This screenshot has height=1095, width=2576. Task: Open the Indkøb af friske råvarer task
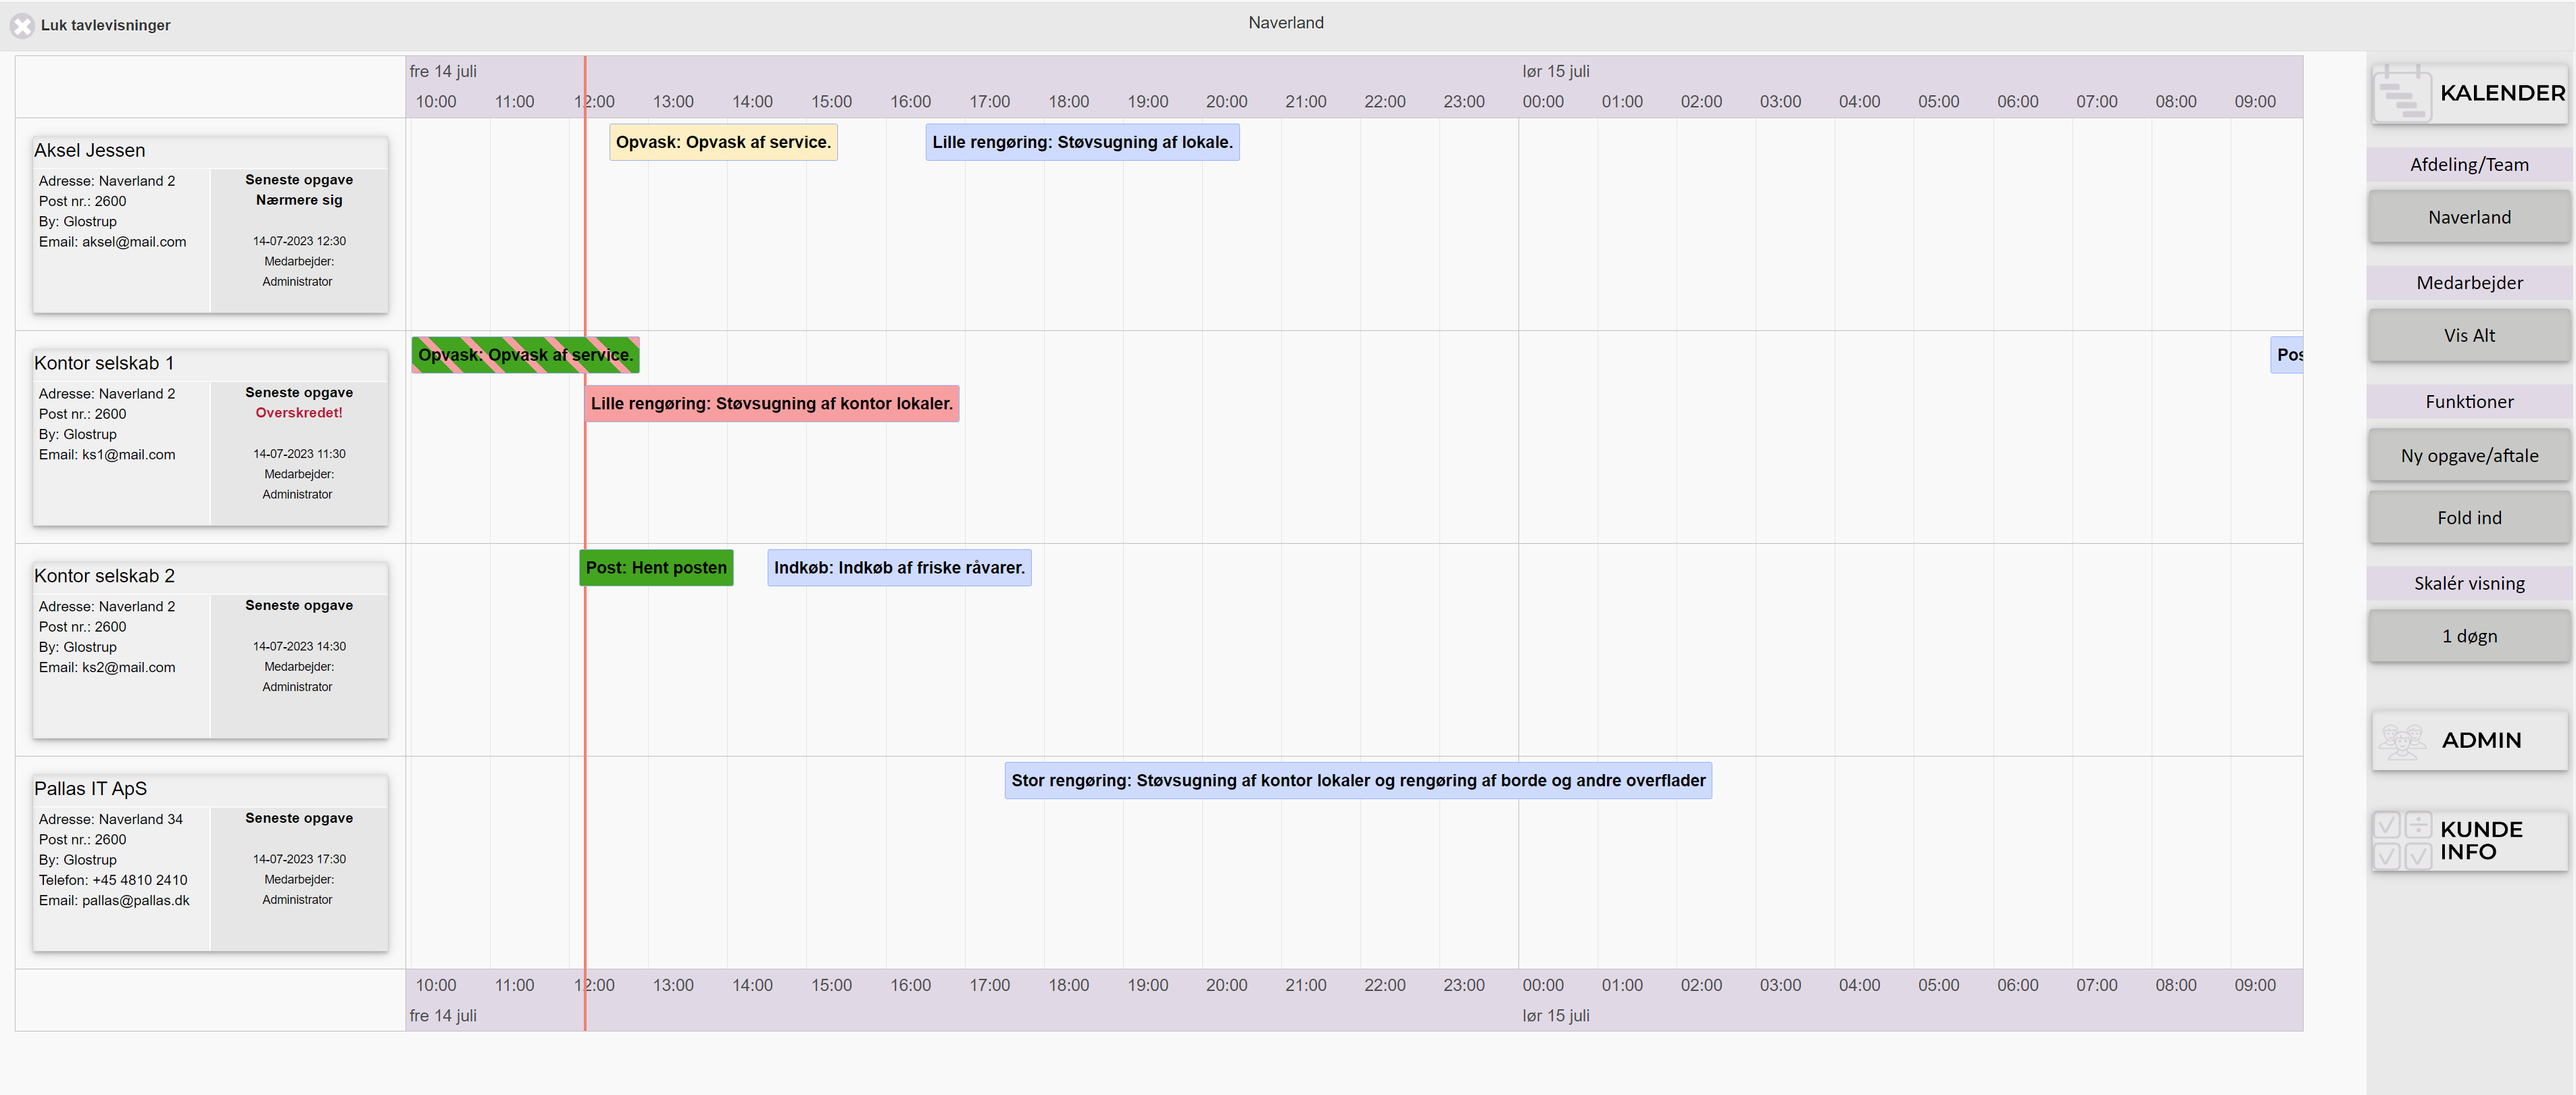(899, 568)
